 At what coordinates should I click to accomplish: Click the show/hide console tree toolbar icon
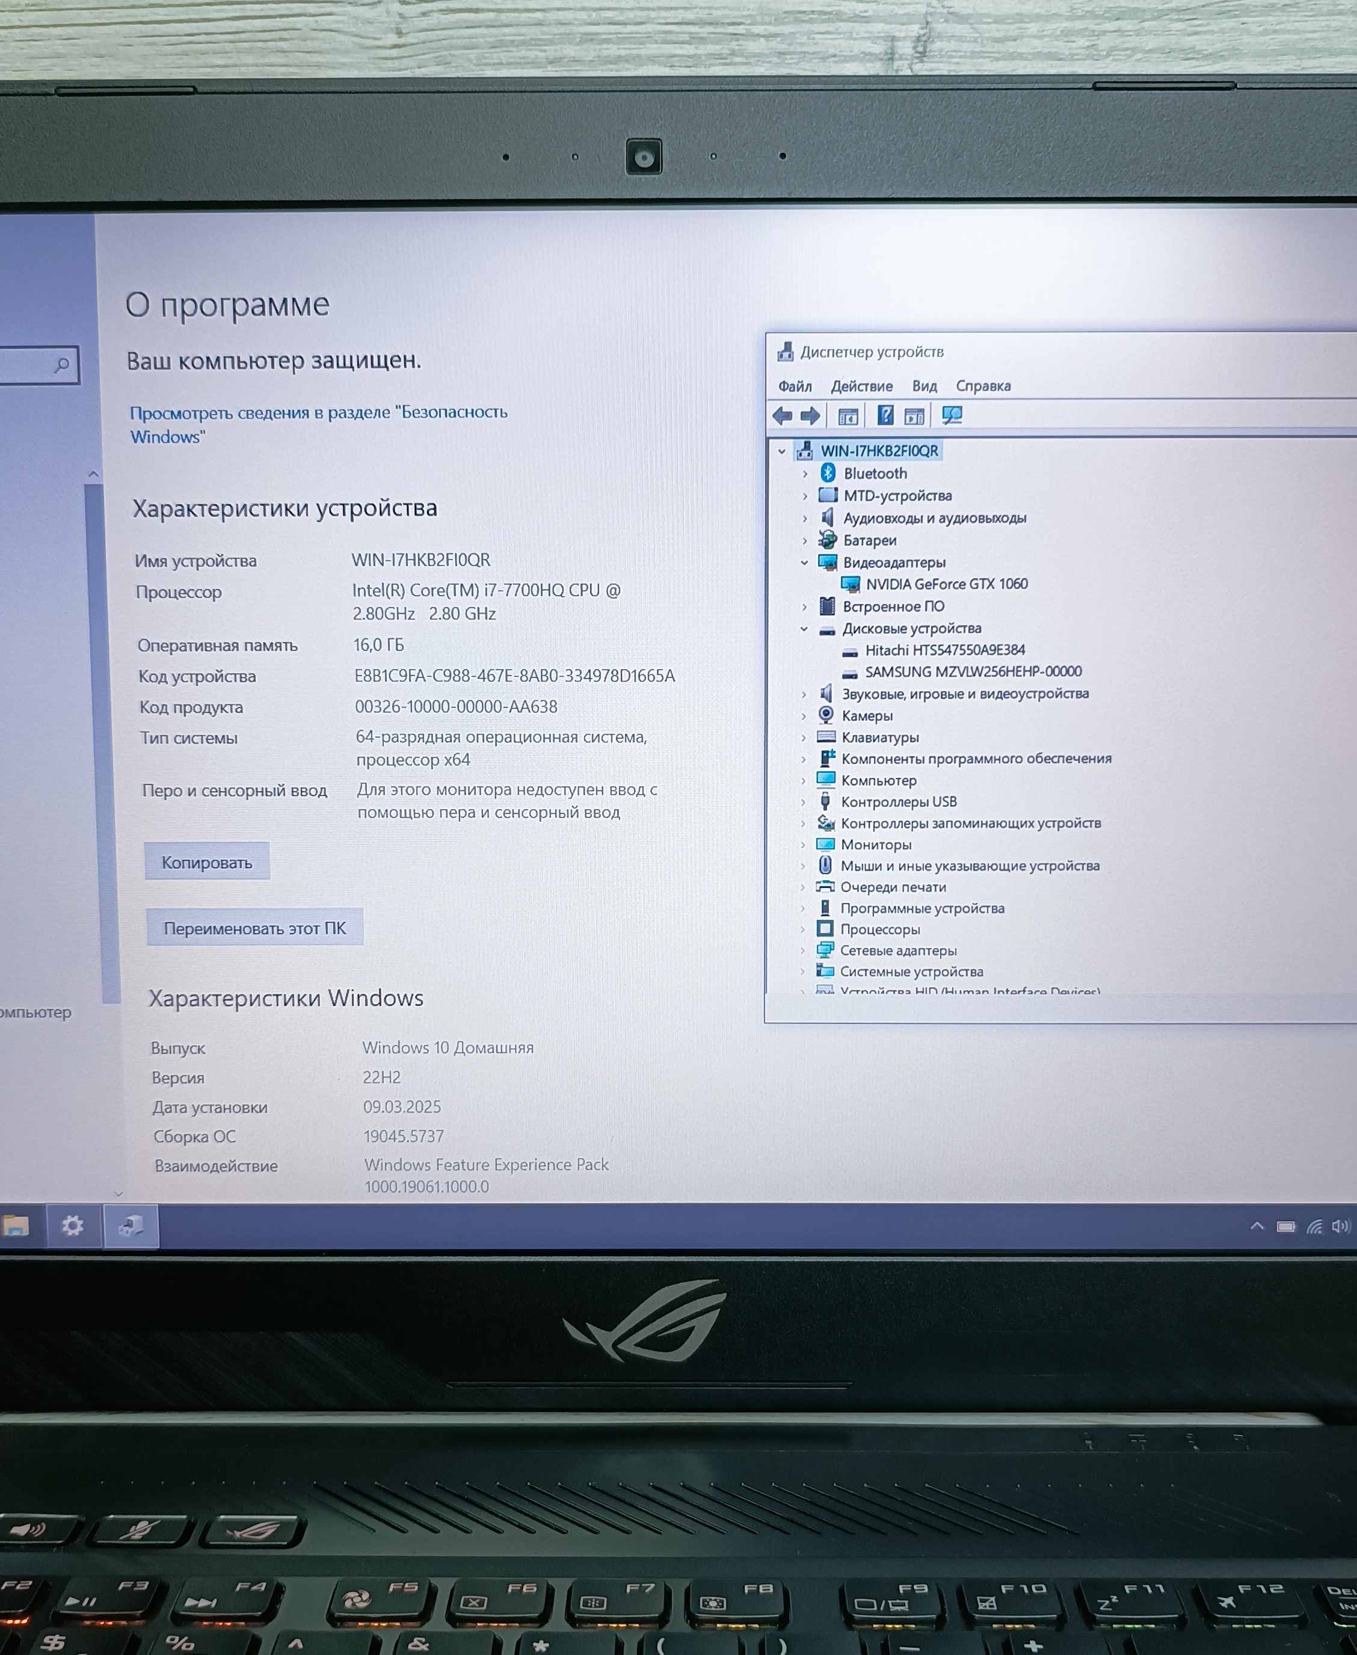848,416
